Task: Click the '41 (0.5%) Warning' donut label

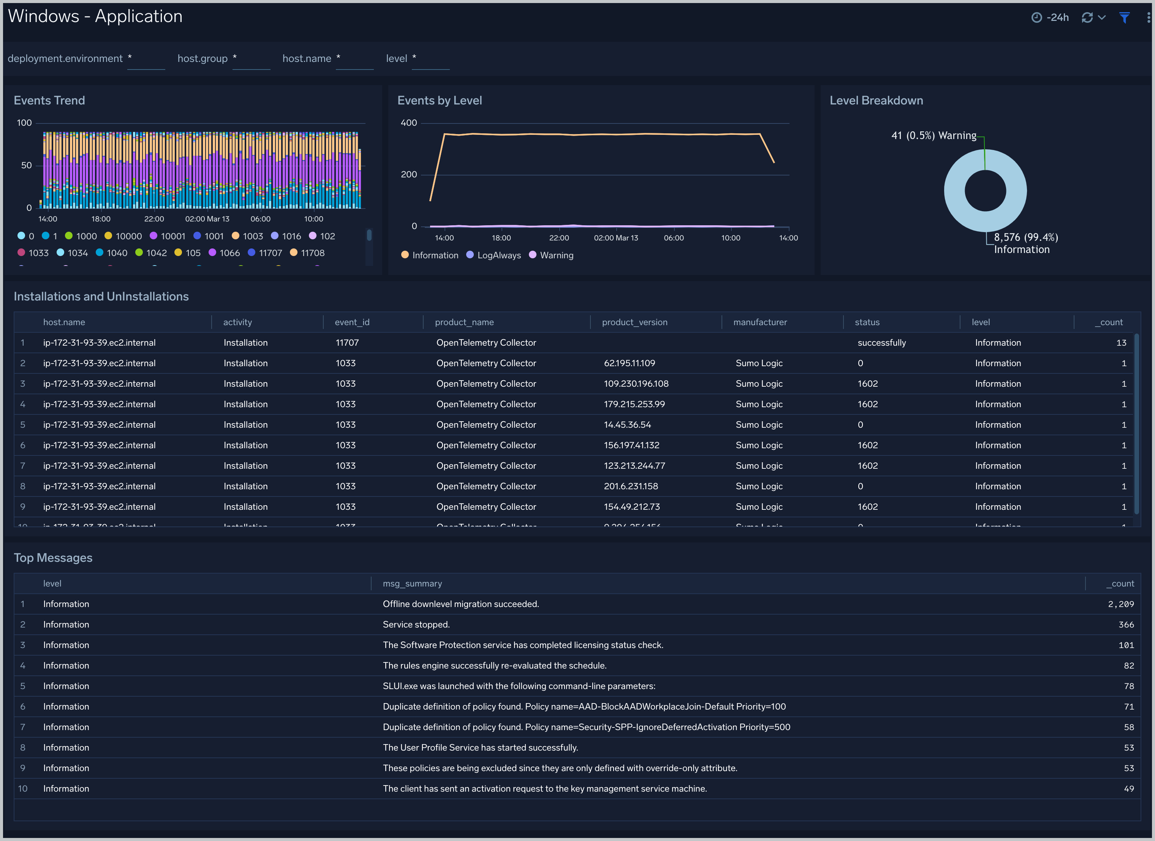Action: [x=933, y=135]
